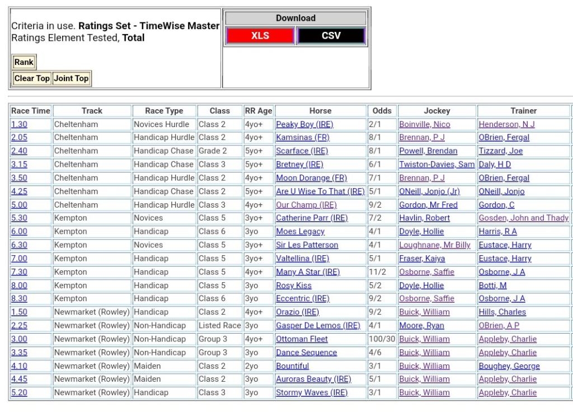This screenshot has height=412, width=573.
Task: View jockey Boinville, Nico
Action: point(424,124)
